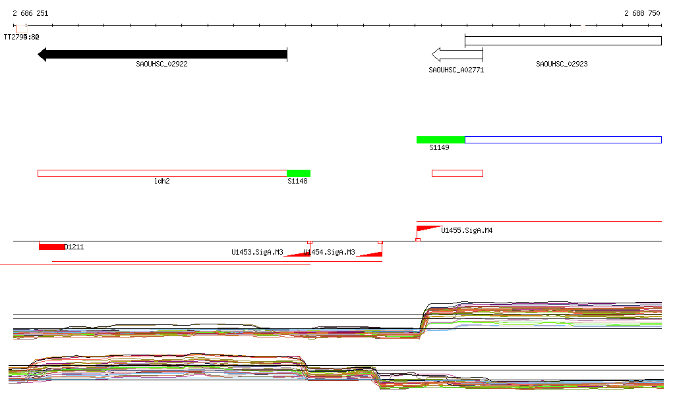
Task: Click the SAOUHSC_02923 label
Action: point(562,64)
